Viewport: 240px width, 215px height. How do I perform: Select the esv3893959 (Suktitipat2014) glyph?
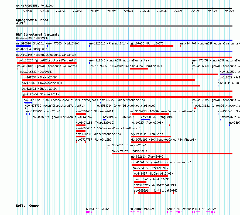[141, 188]
